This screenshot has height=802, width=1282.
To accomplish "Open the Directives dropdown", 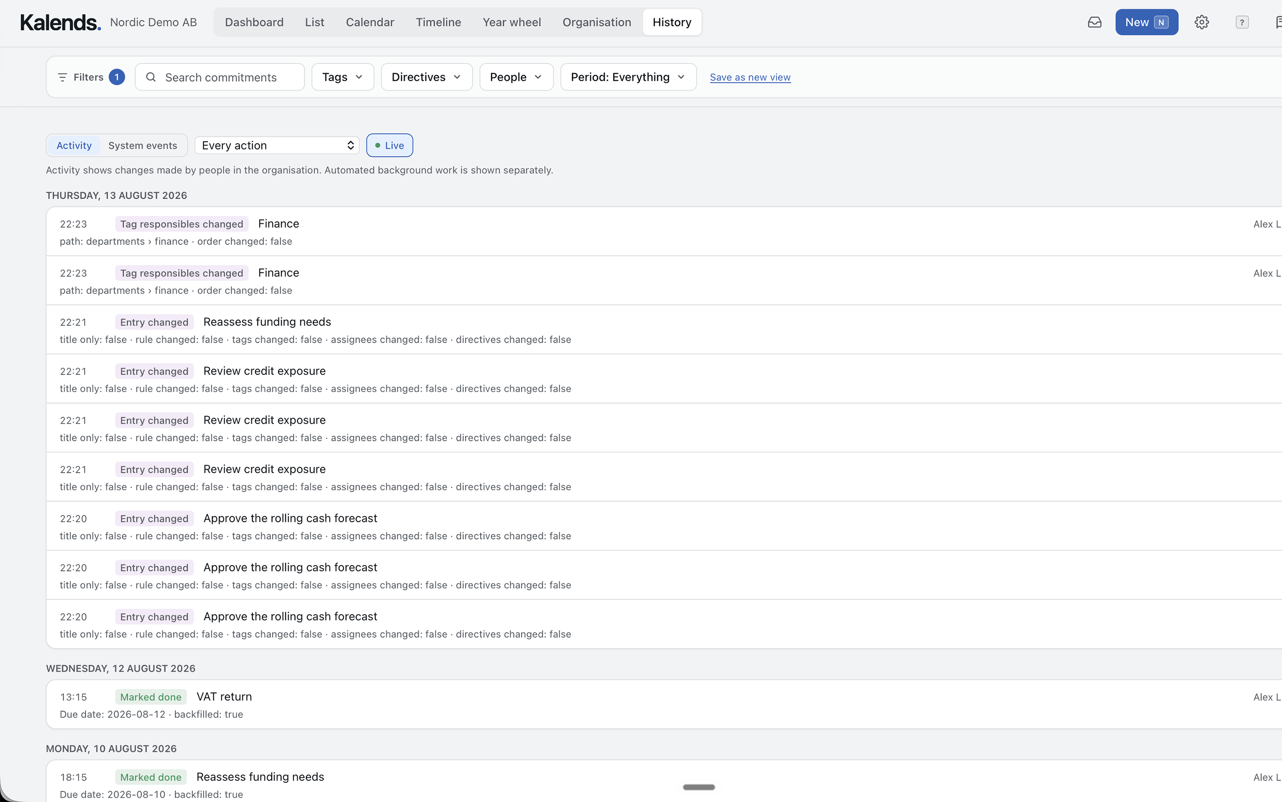I will coord(427,77).
